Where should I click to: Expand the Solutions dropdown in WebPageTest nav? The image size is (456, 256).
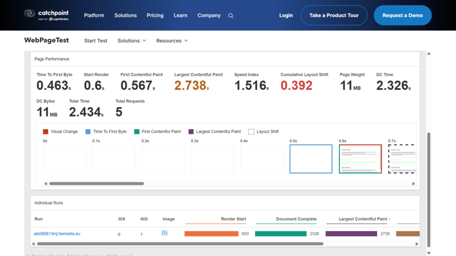click(x=132, y=40)
